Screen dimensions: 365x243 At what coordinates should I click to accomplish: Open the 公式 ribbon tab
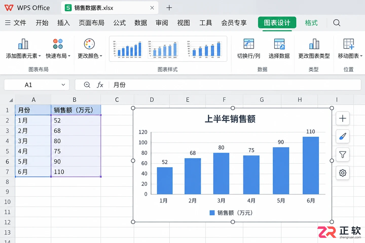pos(120,23)
